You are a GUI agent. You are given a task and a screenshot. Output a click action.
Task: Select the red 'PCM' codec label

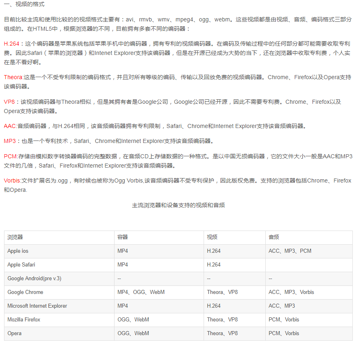[x=10, y=156]
